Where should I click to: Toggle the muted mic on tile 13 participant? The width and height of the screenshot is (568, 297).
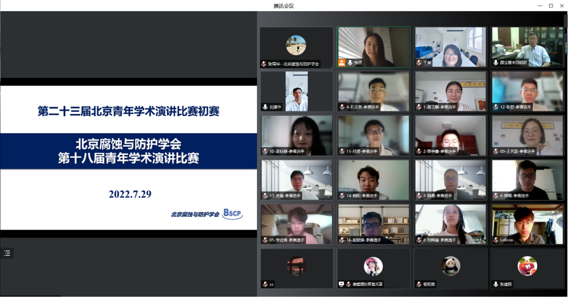[x=265, y=196]
